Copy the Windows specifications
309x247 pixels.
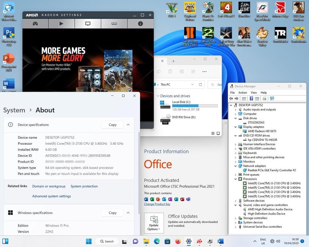coord(113,213)
